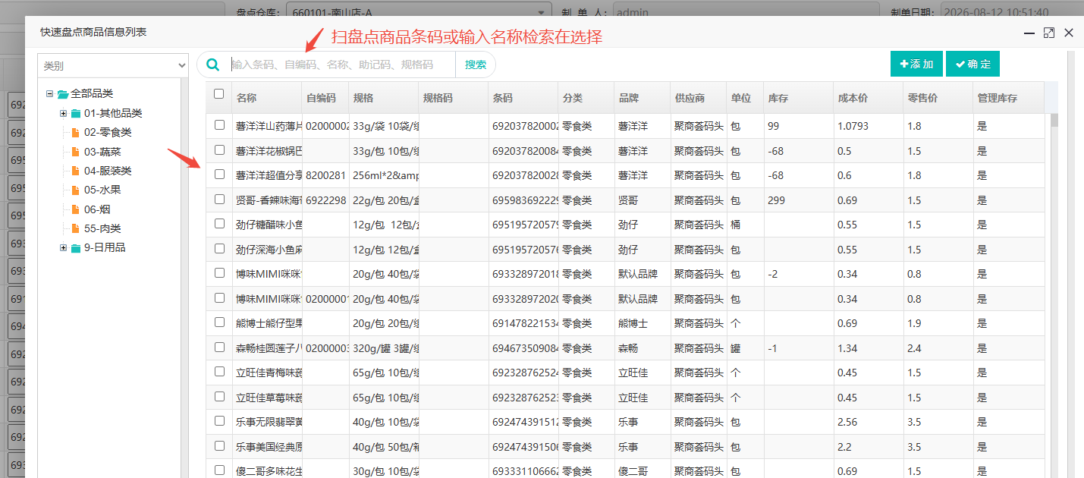Toggle the select-all checkbox in table header
The image size is (1084, 478).
click(219, 94)
